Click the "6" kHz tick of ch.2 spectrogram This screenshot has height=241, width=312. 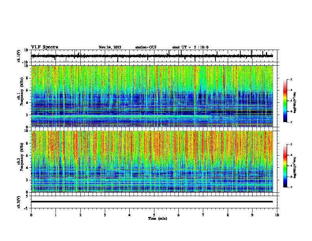(x=27, y=156)
